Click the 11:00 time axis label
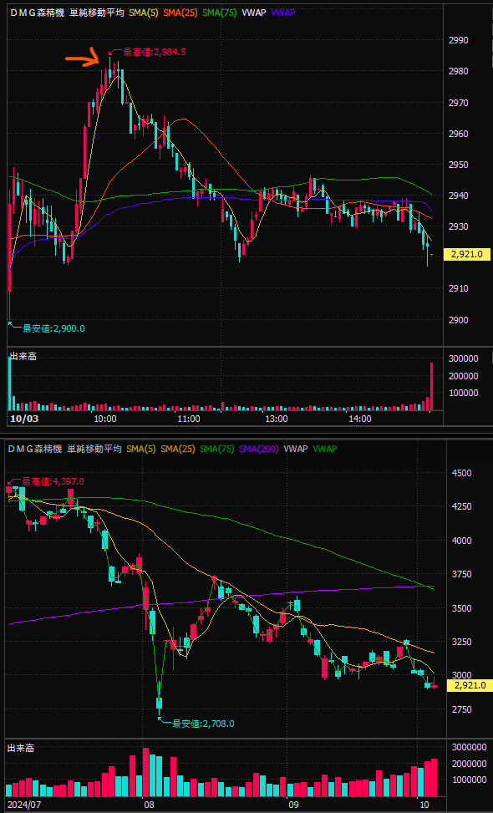493x813 pixels. (x=189, y=419)
